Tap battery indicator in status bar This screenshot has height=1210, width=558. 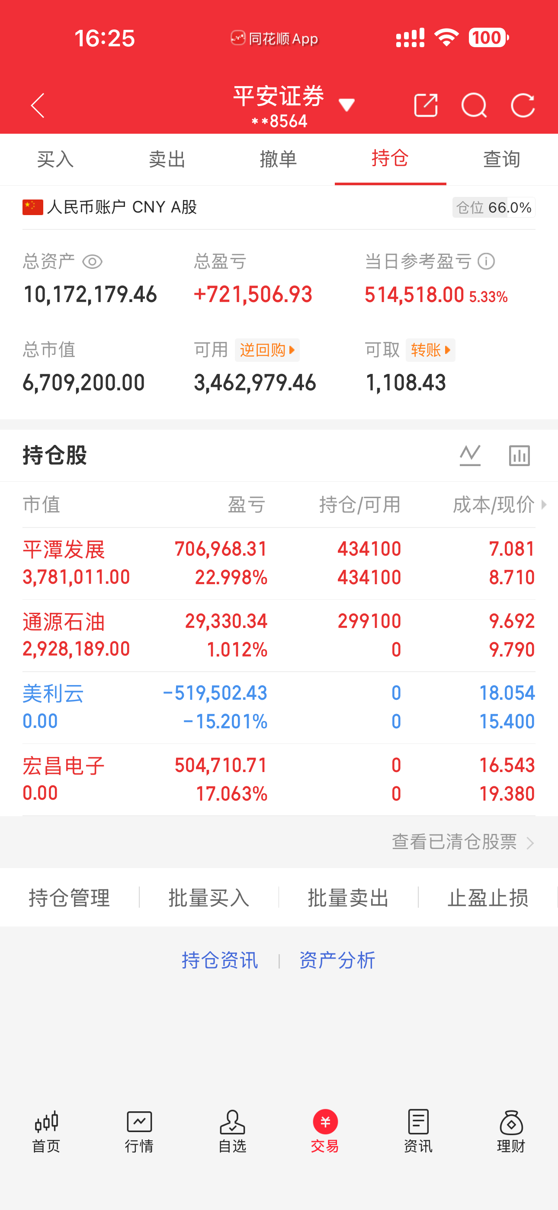pos(489,38)
